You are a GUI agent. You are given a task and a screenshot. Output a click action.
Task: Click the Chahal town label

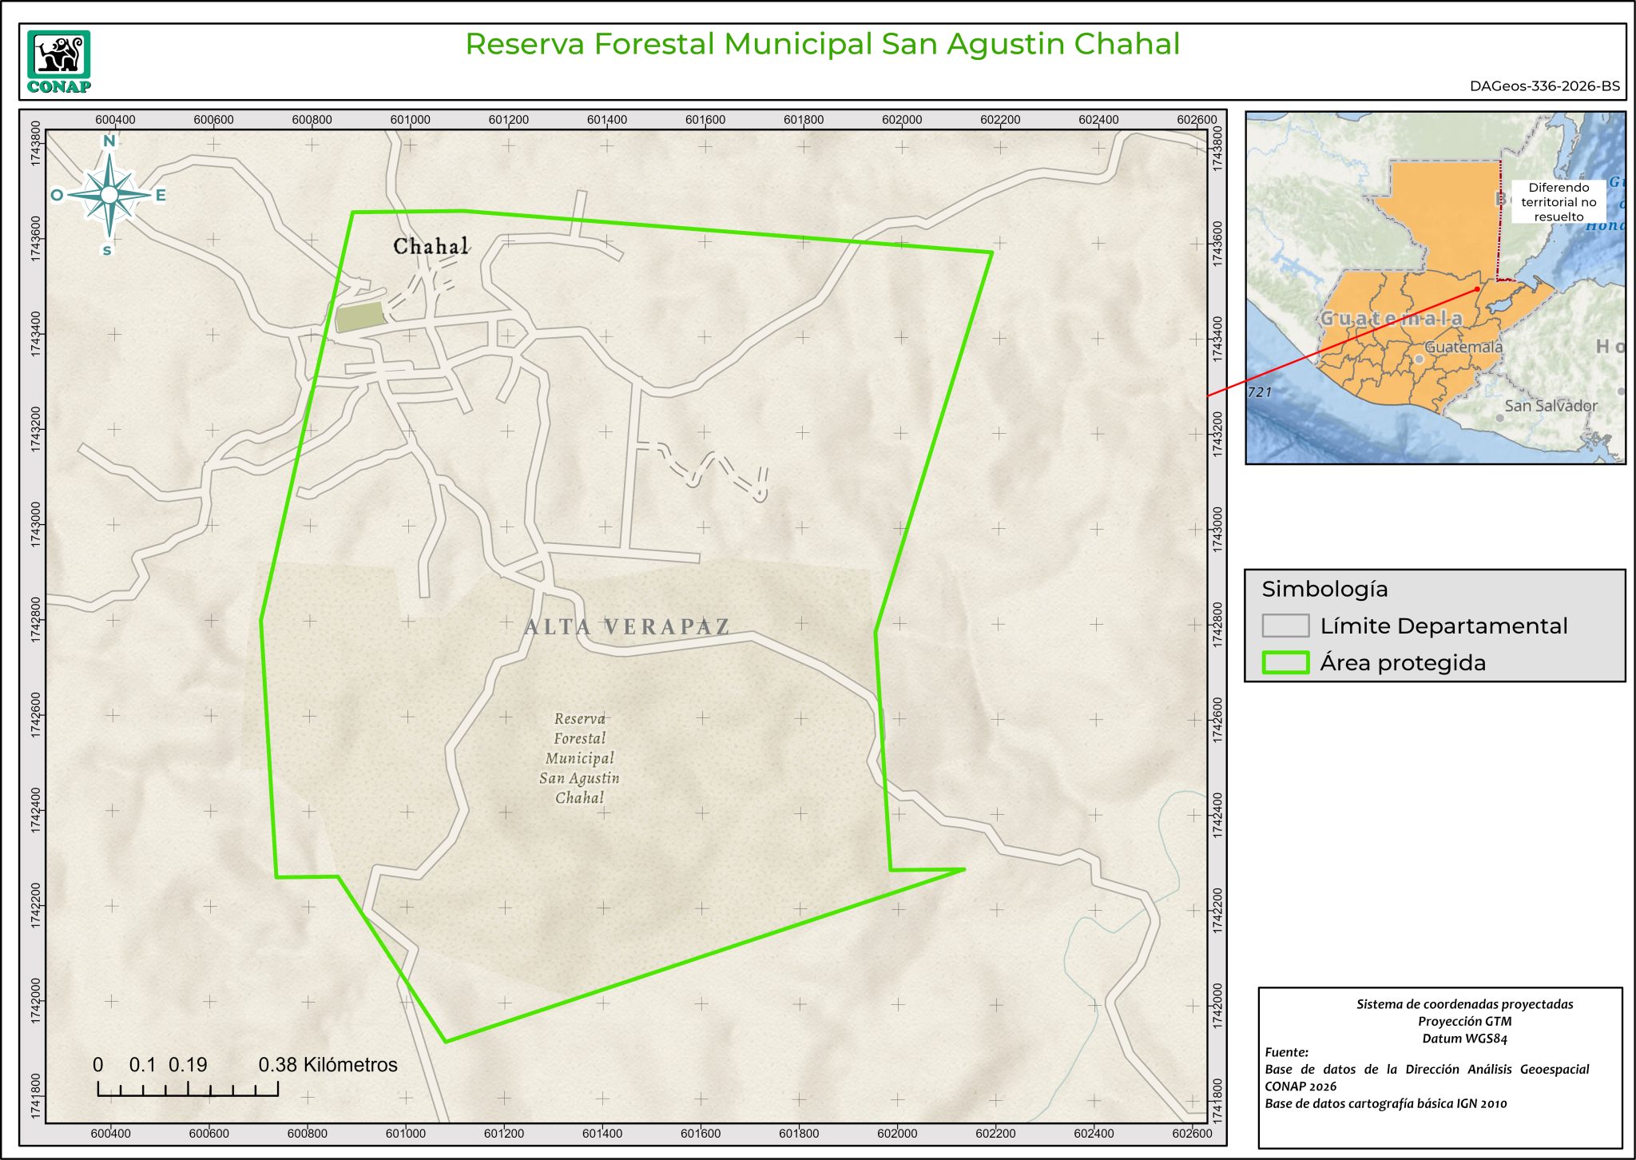[431, 246]
